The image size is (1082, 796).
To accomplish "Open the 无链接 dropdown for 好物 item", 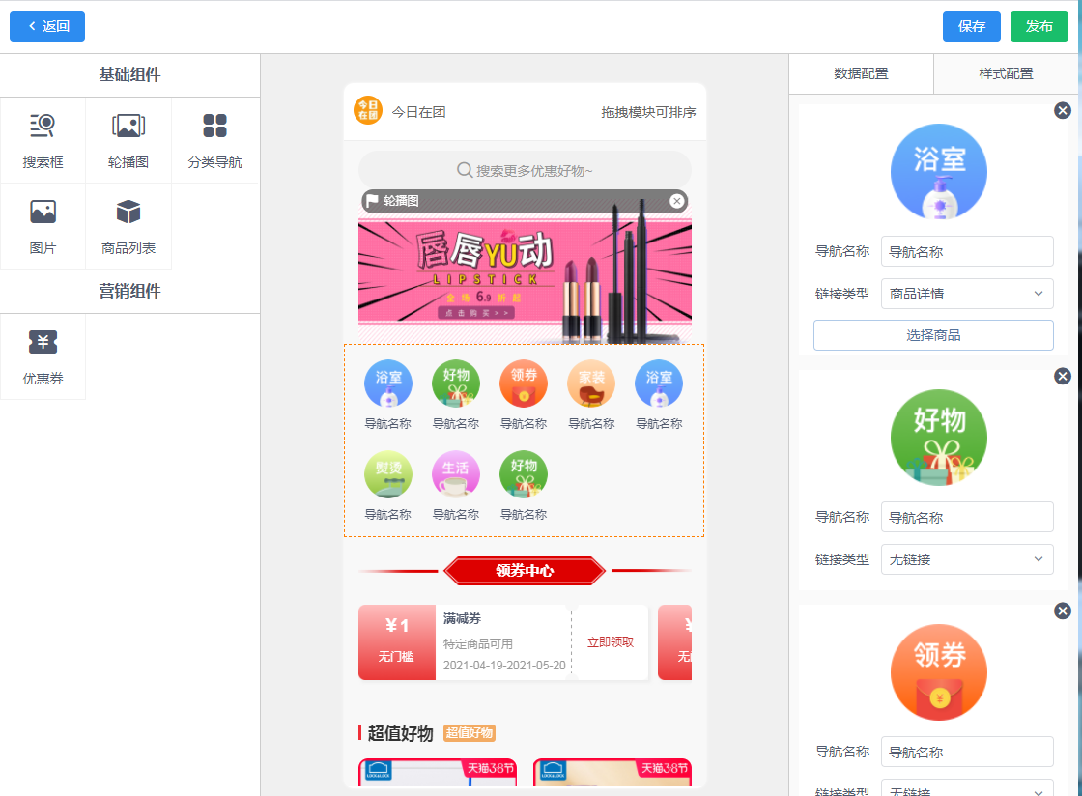I will pos(967,558).
